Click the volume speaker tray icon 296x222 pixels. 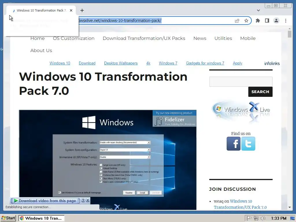[263, 218]
